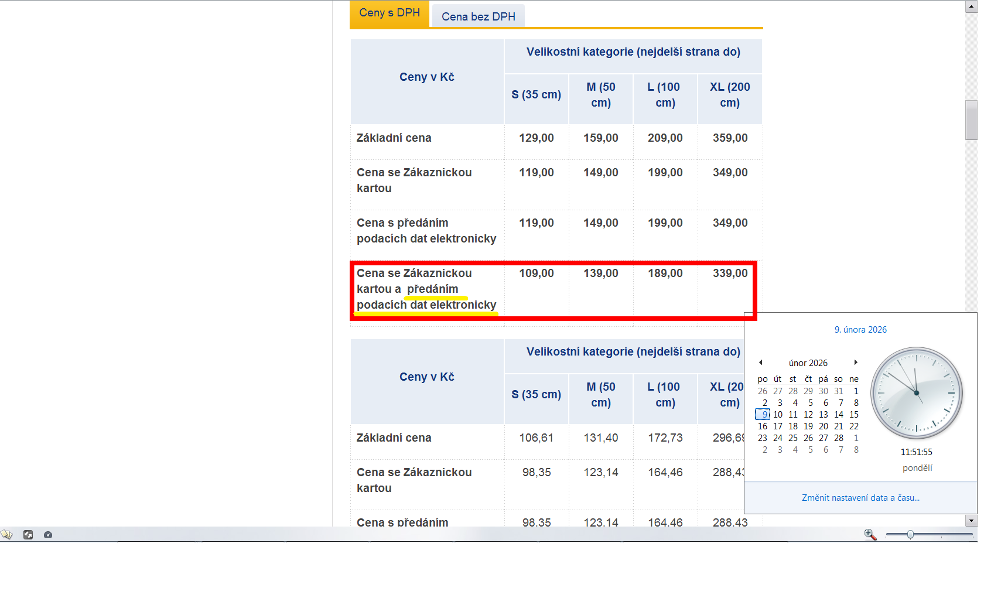Screen dimensions: 984x615
Task: Click the fit-to-window arrows icon
Action: click(x=28, y=534)
